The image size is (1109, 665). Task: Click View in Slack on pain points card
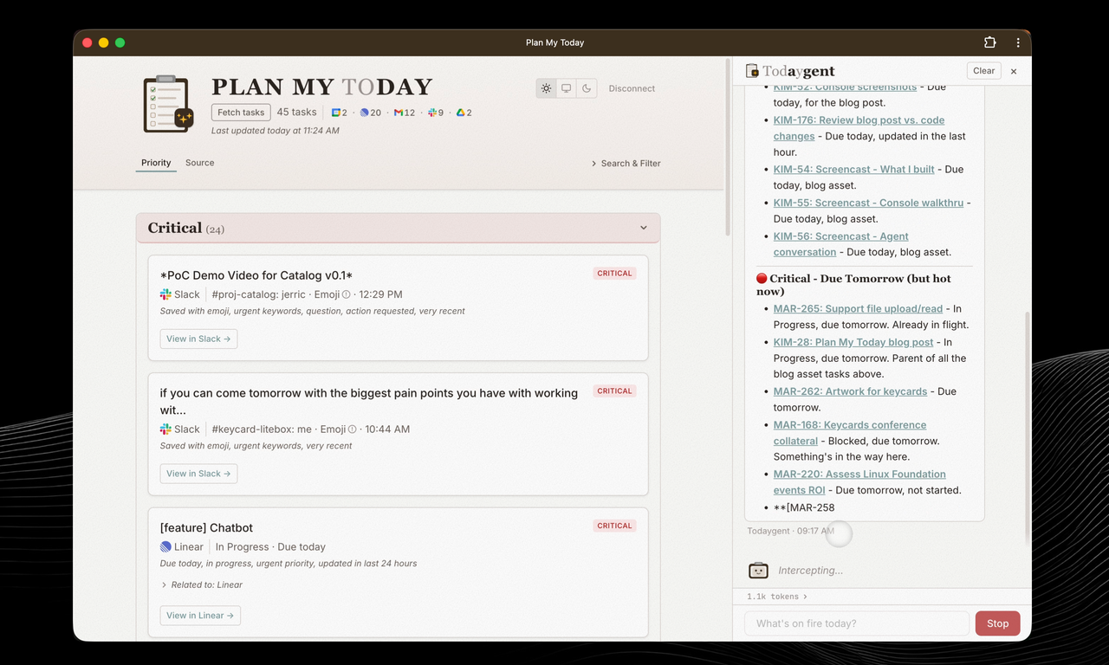[x=198, y=474]
